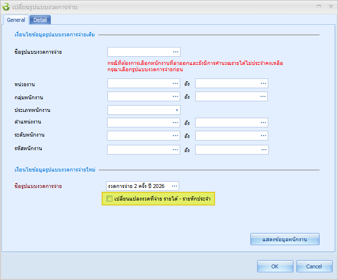Open lookup for รหัสพนักงาน end field

263,149
